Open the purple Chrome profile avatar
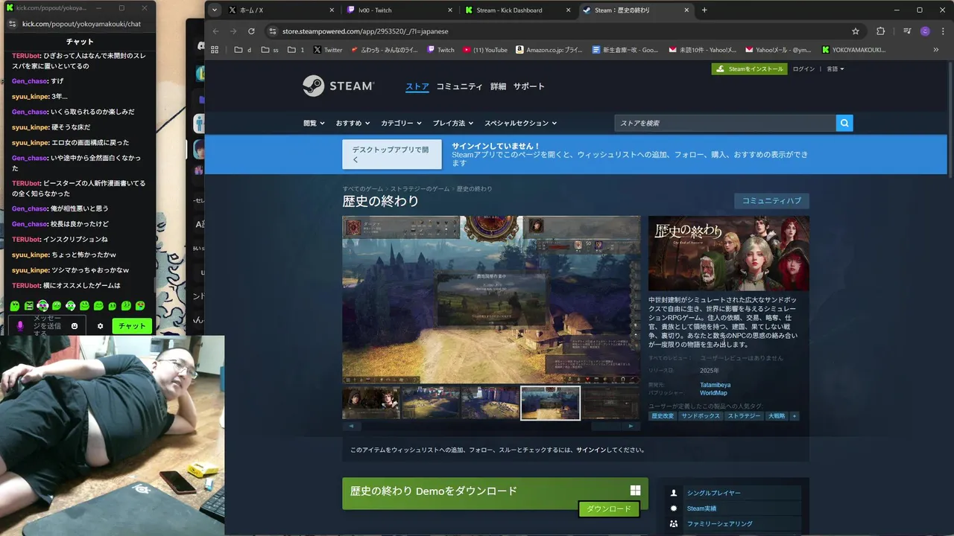The image size is (954, 536). point(925,31)
